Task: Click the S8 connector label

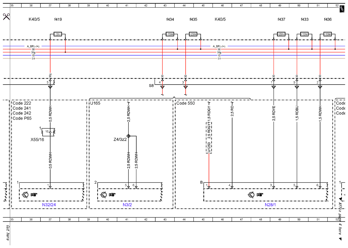Action: coord(151,85)
